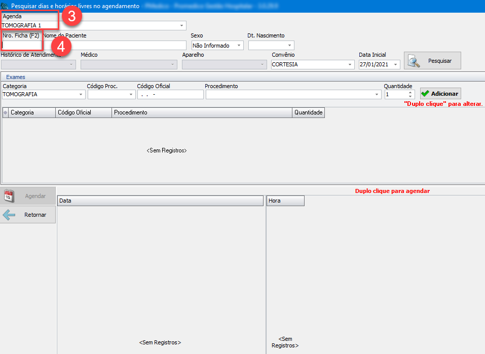Expand the Data Inicial date picker
Viewport: 485px width, 354px height.
point(395,65)
